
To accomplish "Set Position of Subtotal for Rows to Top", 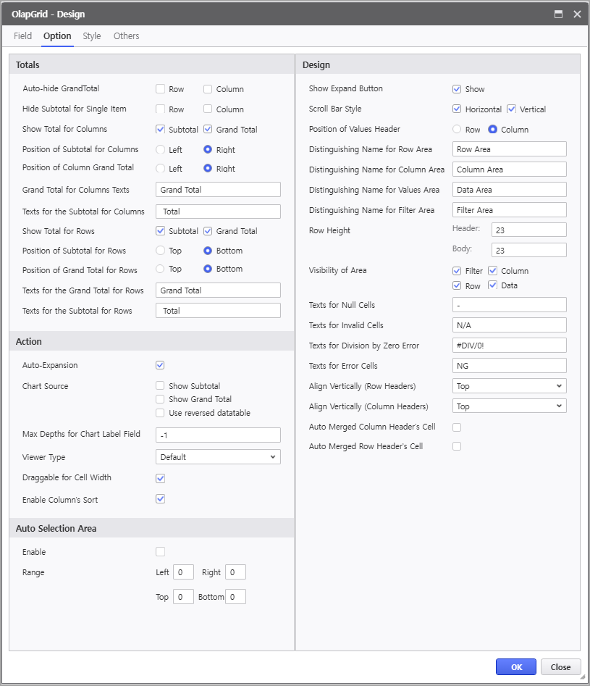I will (x=161, y=250).
